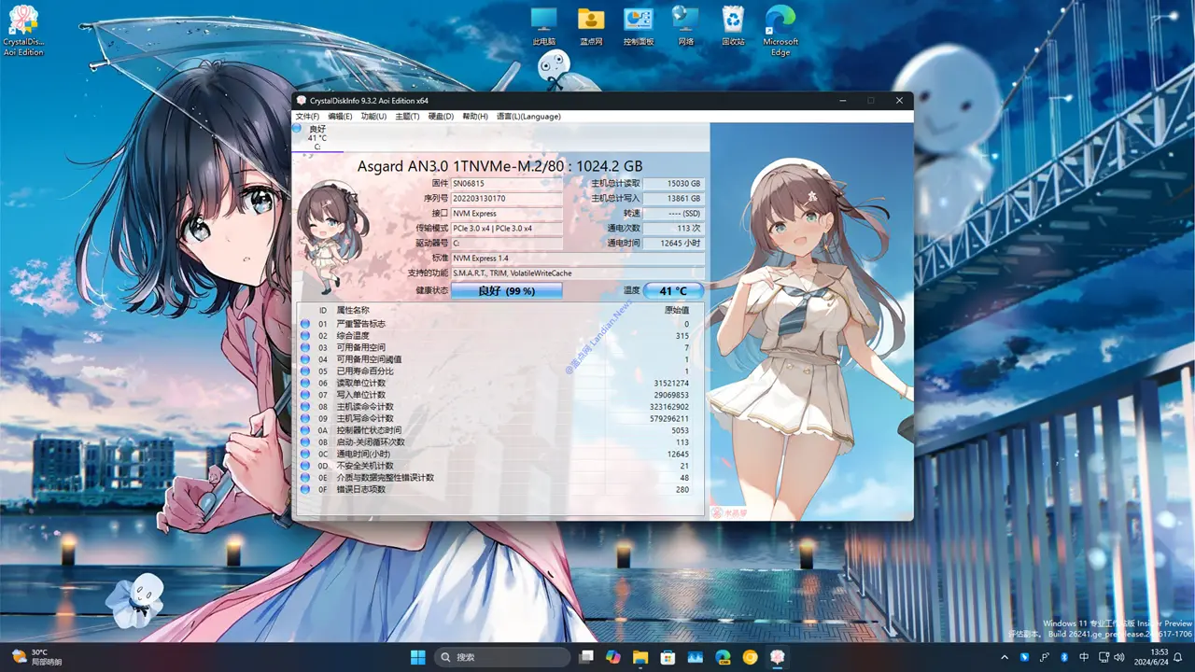This screenshot has width=1195, height=672.
Task: Select the CrystalDiskInfo Aoi Edition desktop shortcut
Action: click(23, 31)
